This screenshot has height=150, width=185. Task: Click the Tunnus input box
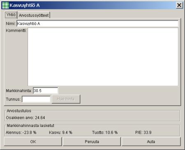[x=36, y=99]
